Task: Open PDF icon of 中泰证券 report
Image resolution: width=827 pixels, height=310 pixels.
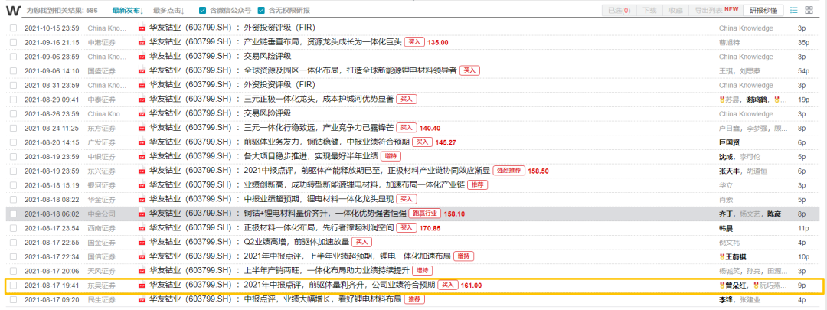Action: click(x=142, y=99)
